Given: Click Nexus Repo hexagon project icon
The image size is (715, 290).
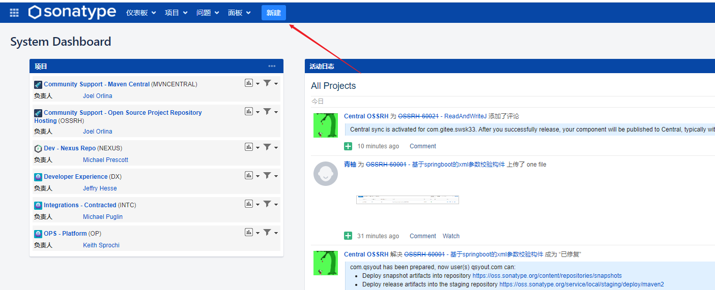Looking at the screenshot, I should pyautogui.click(x=38, y=148).
